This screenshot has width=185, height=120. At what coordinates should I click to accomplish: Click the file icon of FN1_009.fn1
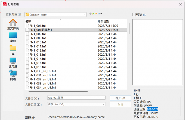click(27, 38)
